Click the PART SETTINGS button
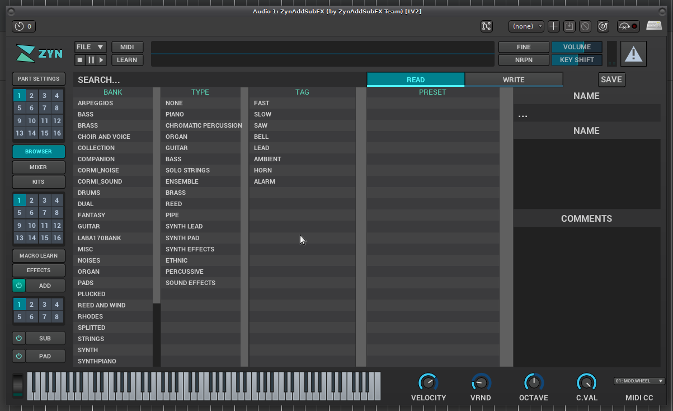Screen dimensions: 673x411 coord(39,79)
